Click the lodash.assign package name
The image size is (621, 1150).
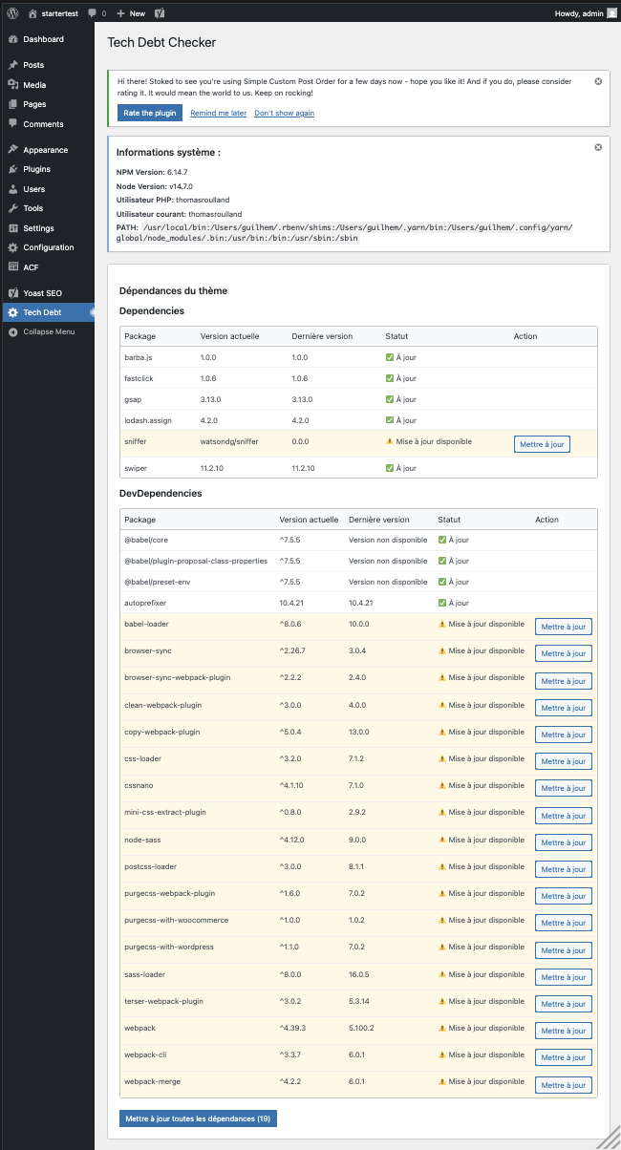(150, 420)
